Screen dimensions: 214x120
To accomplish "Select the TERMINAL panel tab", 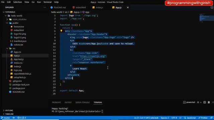I will point(98,102).
